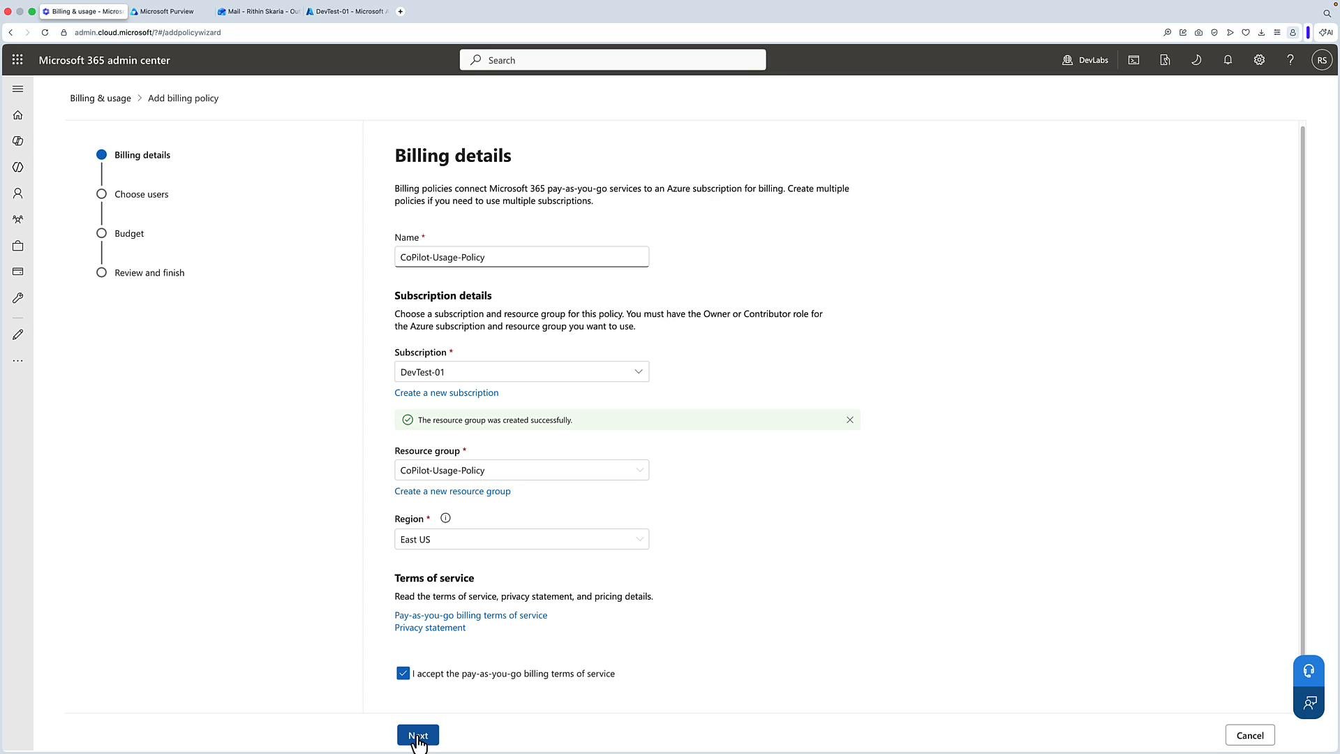This screenshot has height=754, width=1340.
Task: Toggle dark mode moon icon
Action: pyautogui.click(x=1196, y=60)
